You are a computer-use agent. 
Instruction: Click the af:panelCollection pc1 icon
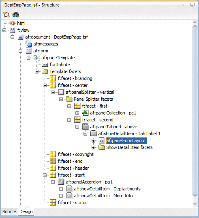point(85,113)
